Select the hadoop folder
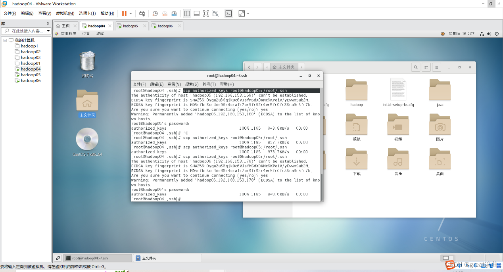 [357, 93]
